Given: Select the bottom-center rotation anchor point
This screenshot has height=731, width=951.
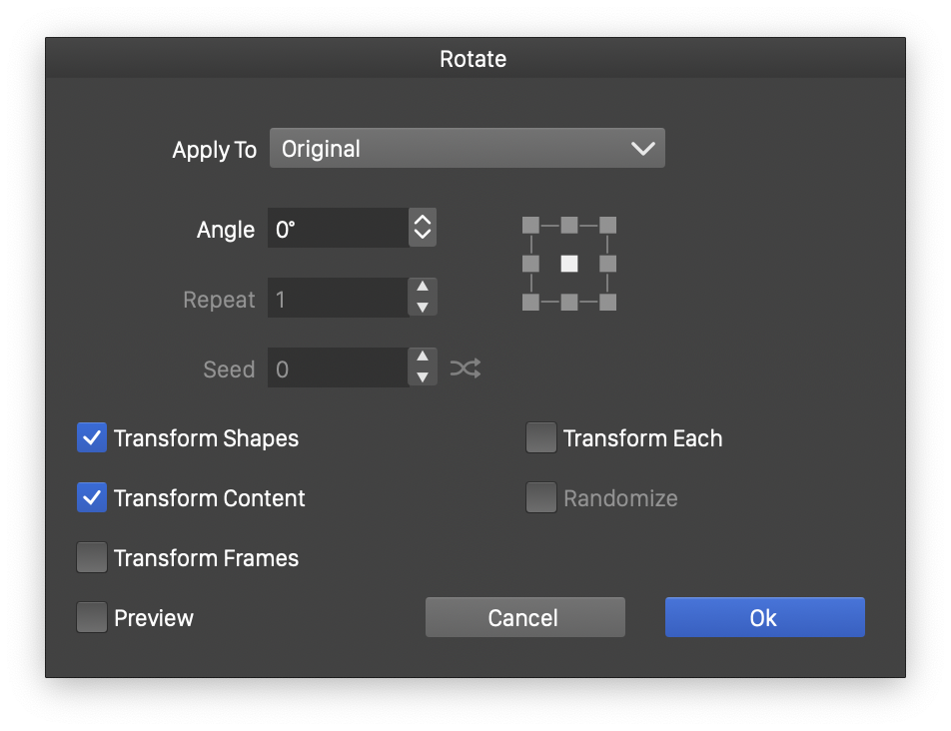Looking at the screenshot, I should tap(569, 302).
